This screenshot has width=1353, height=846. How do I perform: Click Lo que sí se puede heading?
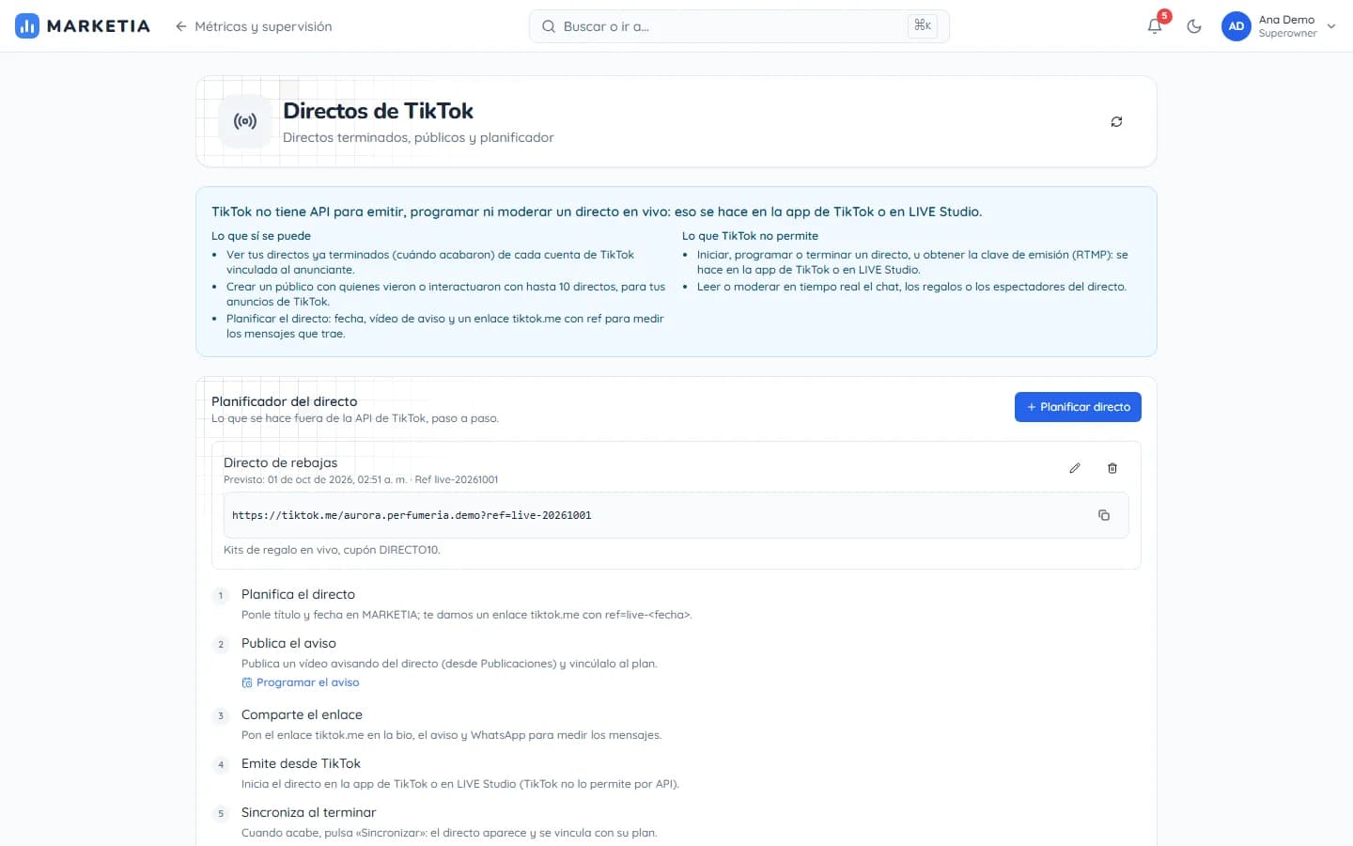pos(261,236)
